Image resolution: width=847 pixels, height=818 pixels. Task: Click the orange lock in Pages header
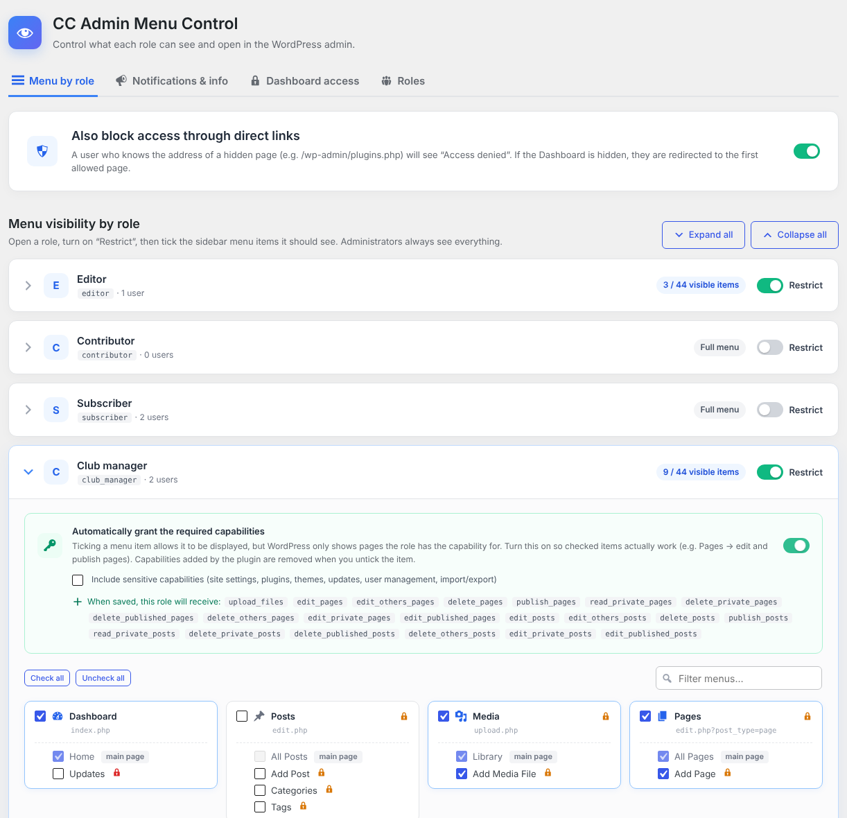[x=807, y=716]
